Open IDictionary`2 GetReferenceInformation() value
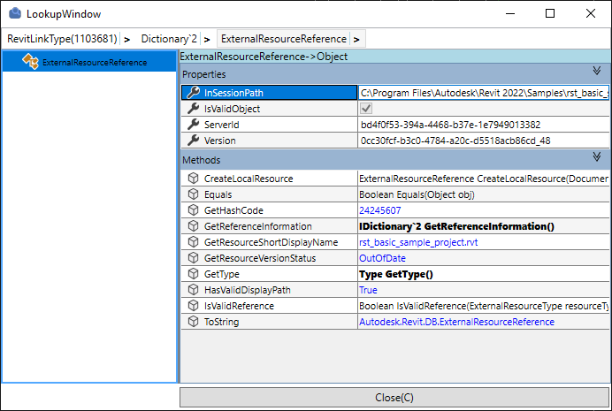This screenshot has width=612, height=411. [455, 226]
